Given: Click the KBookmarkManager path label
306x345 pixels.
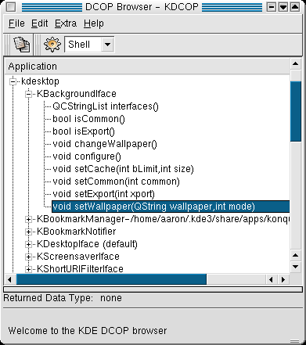Looking at the screenshot, I should pyautogui.click(x=163, y=219).
